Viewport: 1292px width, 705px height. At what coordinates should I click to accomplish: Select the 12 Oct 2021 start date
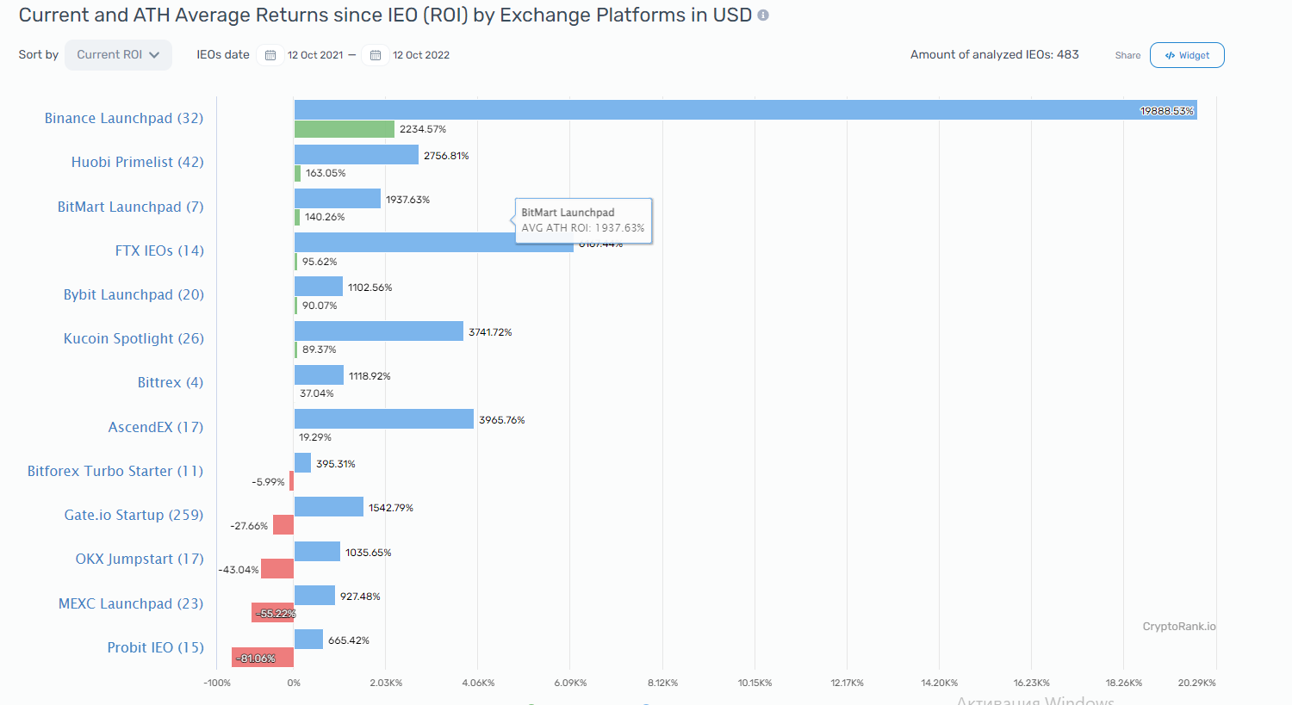(x=315, y=55)
